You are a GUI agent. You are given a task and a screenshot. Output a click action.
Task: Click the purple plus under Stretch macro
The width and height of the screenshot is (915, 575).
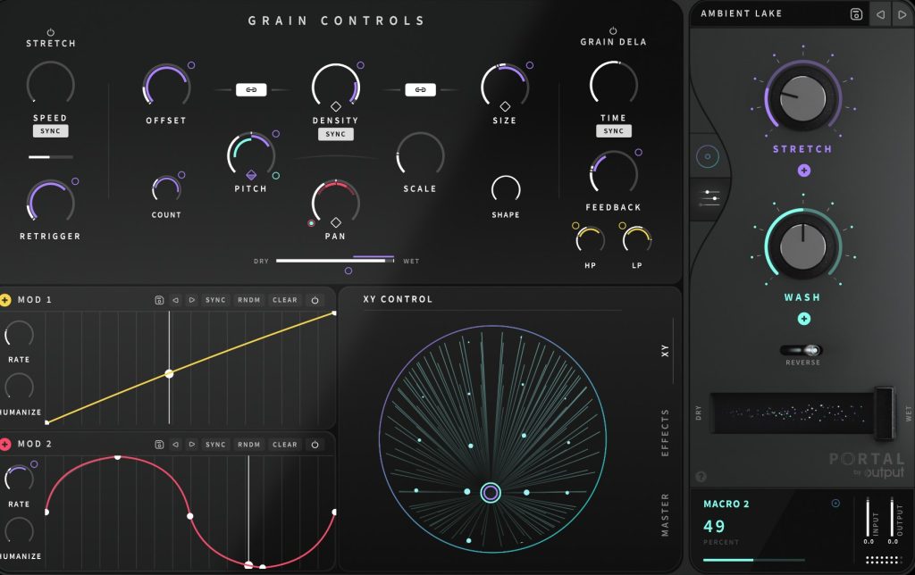tap(803, 170)
